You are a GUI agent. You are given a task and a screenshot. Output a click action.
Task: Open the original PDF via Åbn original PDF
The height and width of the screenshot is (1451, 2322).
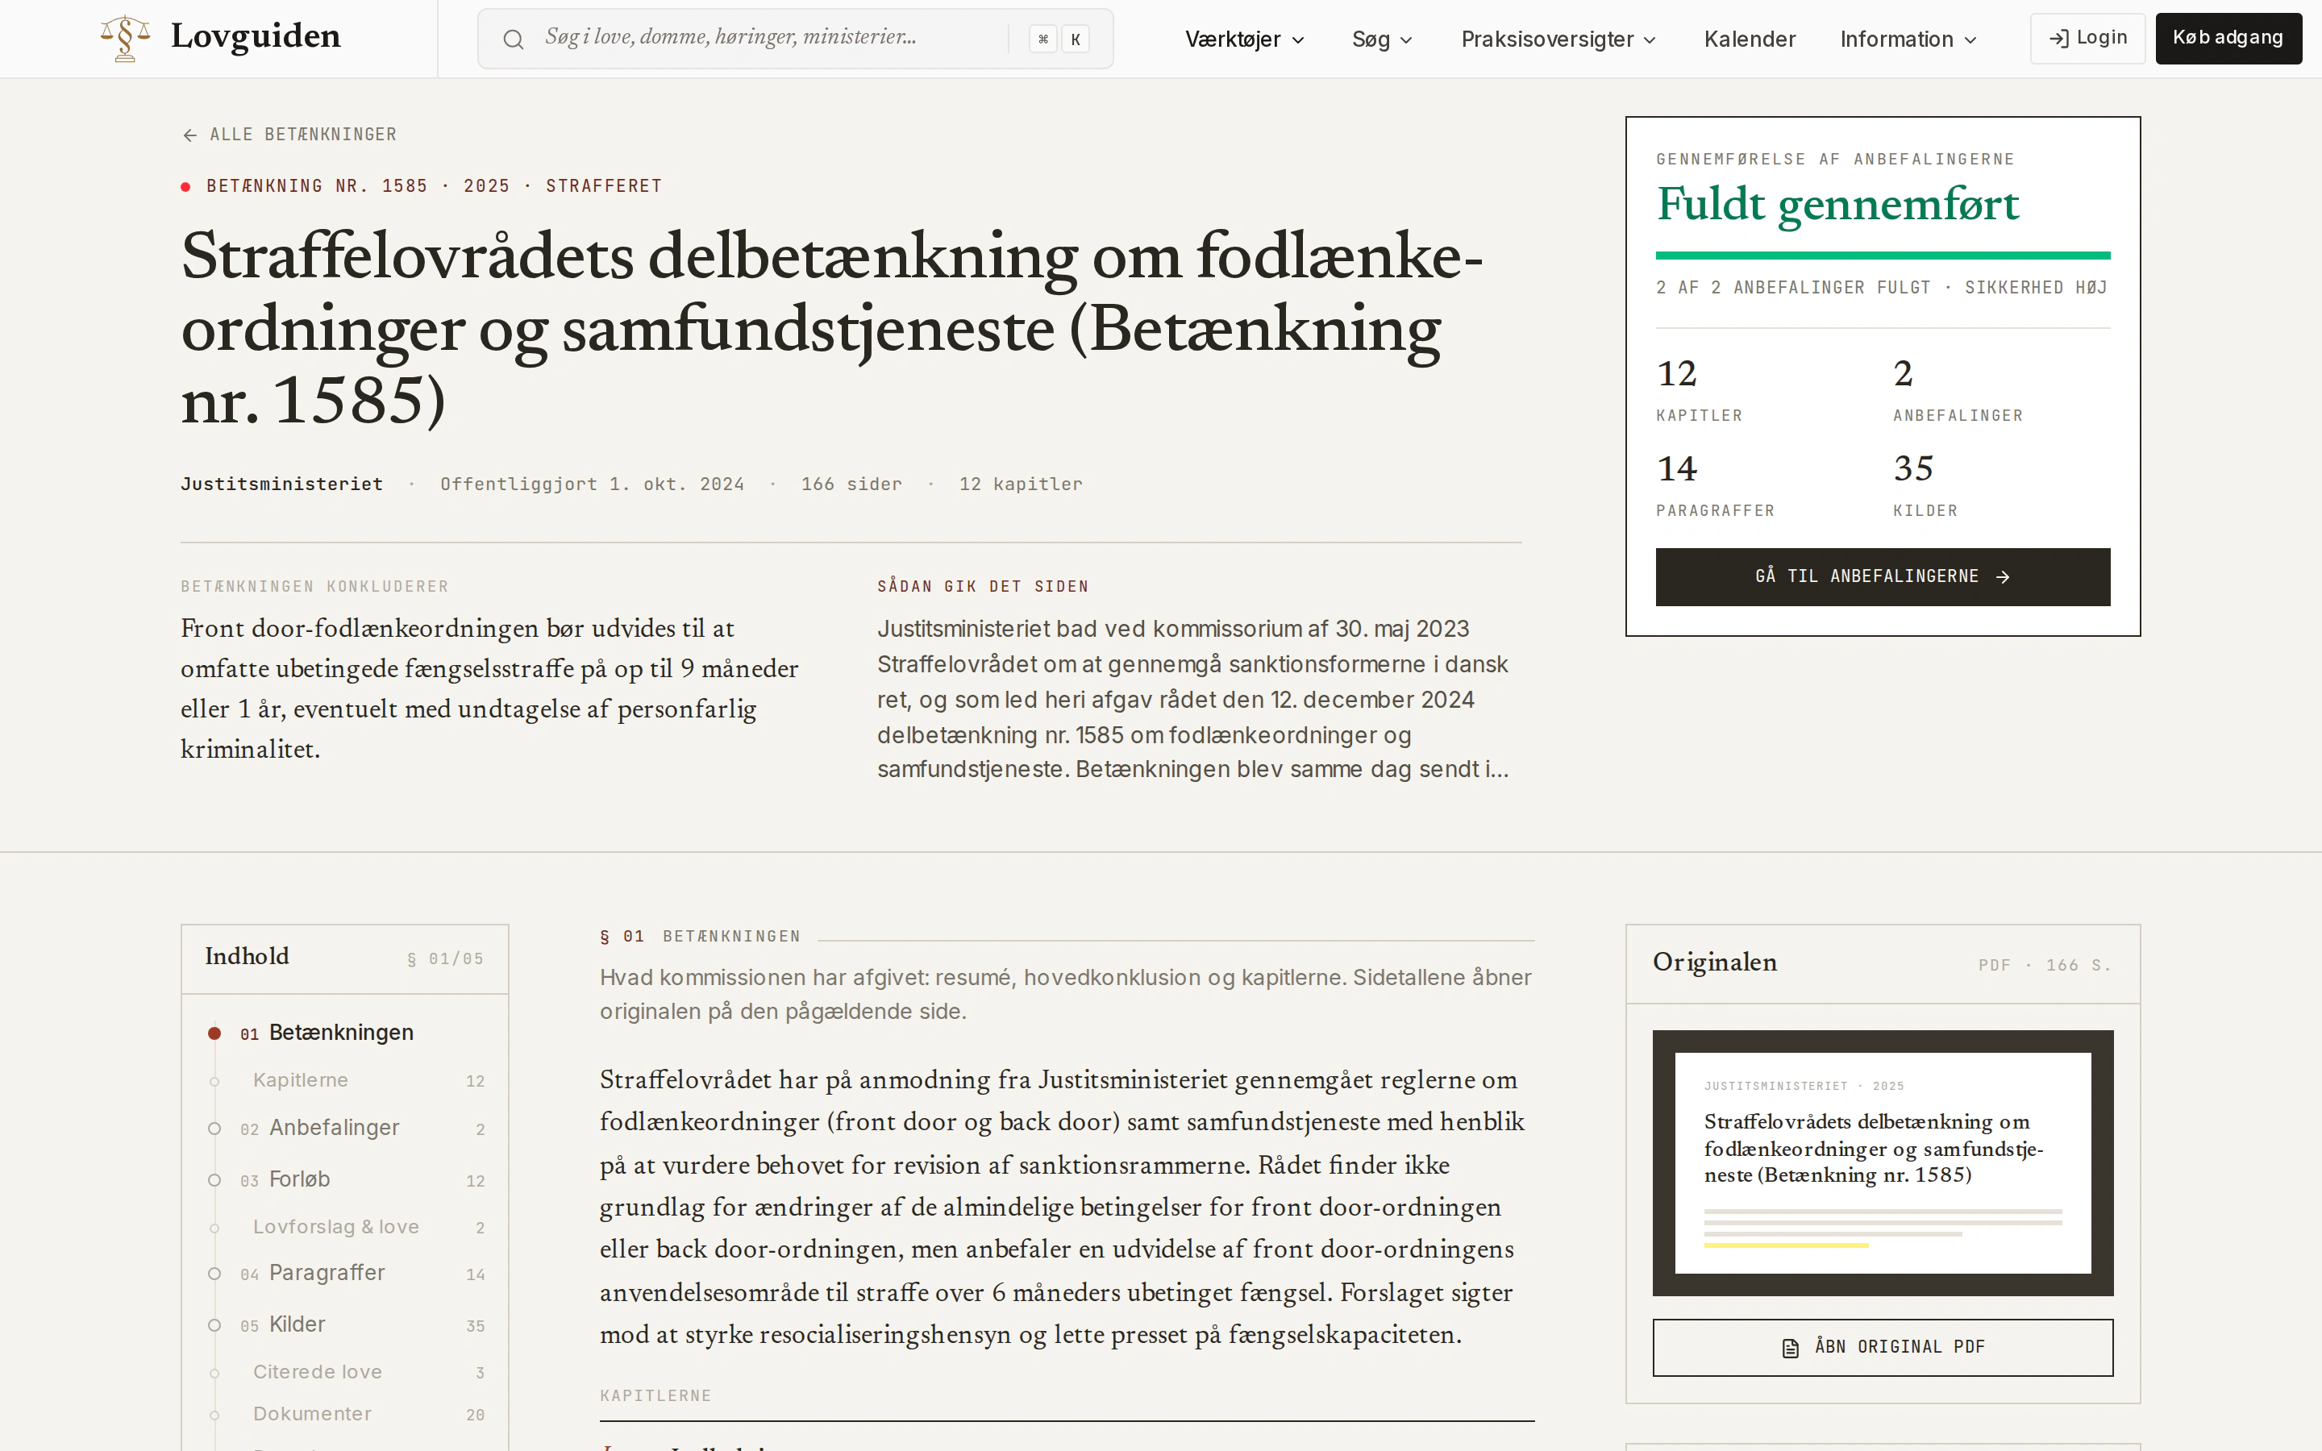point(1883,1347)
